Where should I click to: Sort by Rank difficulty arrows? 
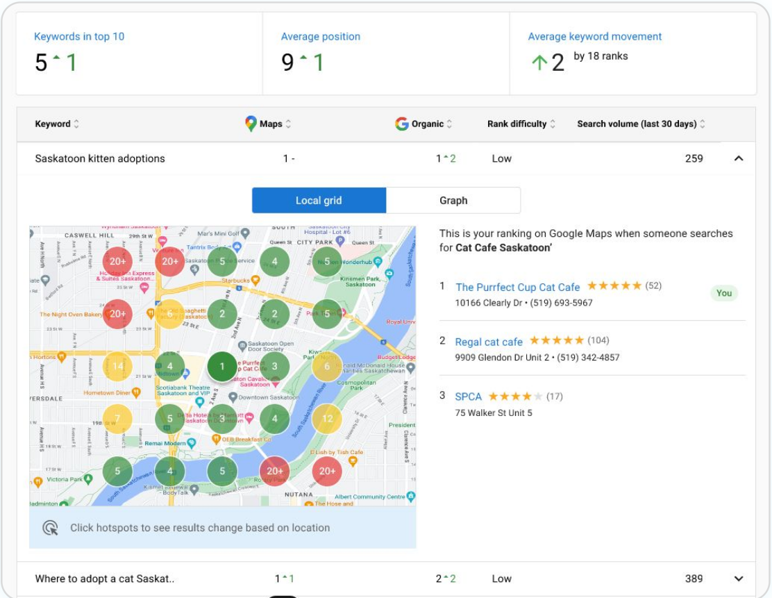point(553,124)
